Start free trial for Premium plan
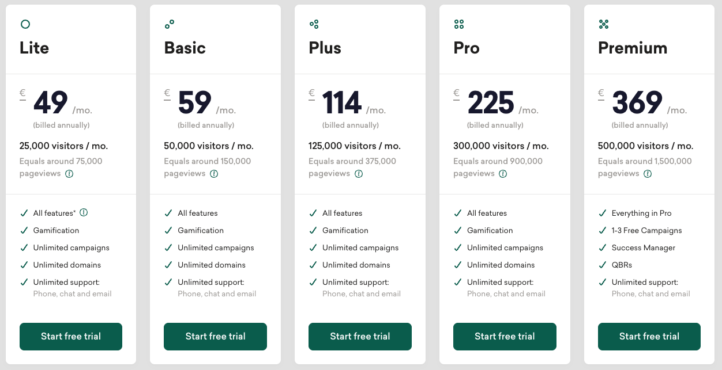 tap(649, 337)
